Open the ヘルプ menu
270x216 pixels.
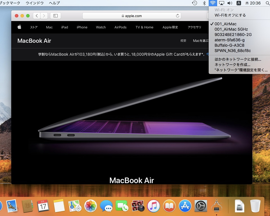(54, 3)
